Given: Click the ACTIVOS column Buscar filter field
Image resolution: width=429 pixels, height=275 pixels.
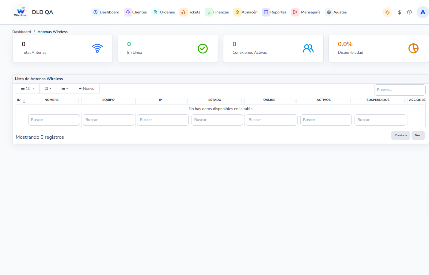Looking at the screenshot, I should point(326,120).
